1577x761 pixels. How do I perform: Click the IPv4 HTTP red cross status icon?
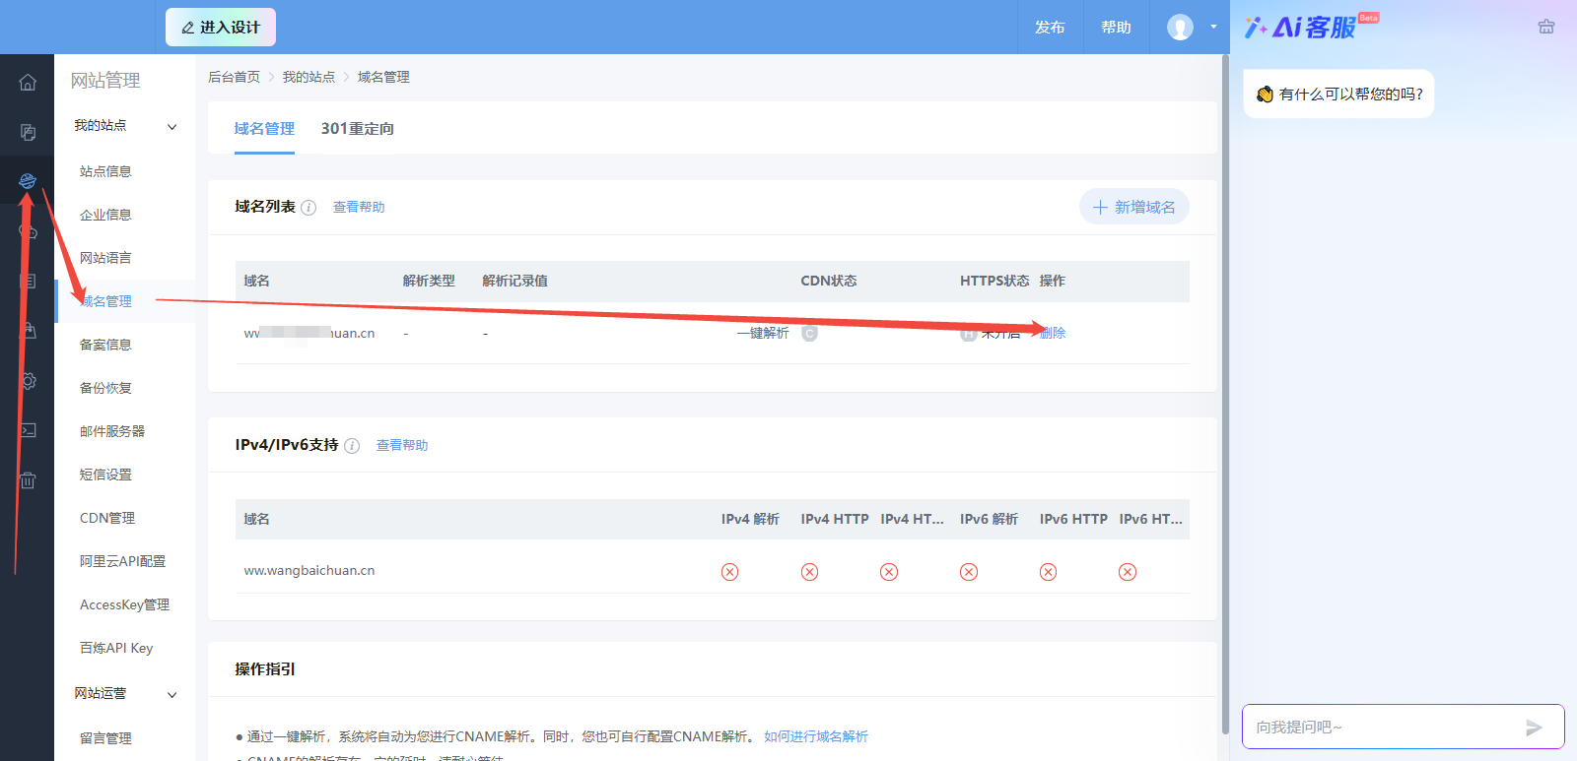click(809, 572)
